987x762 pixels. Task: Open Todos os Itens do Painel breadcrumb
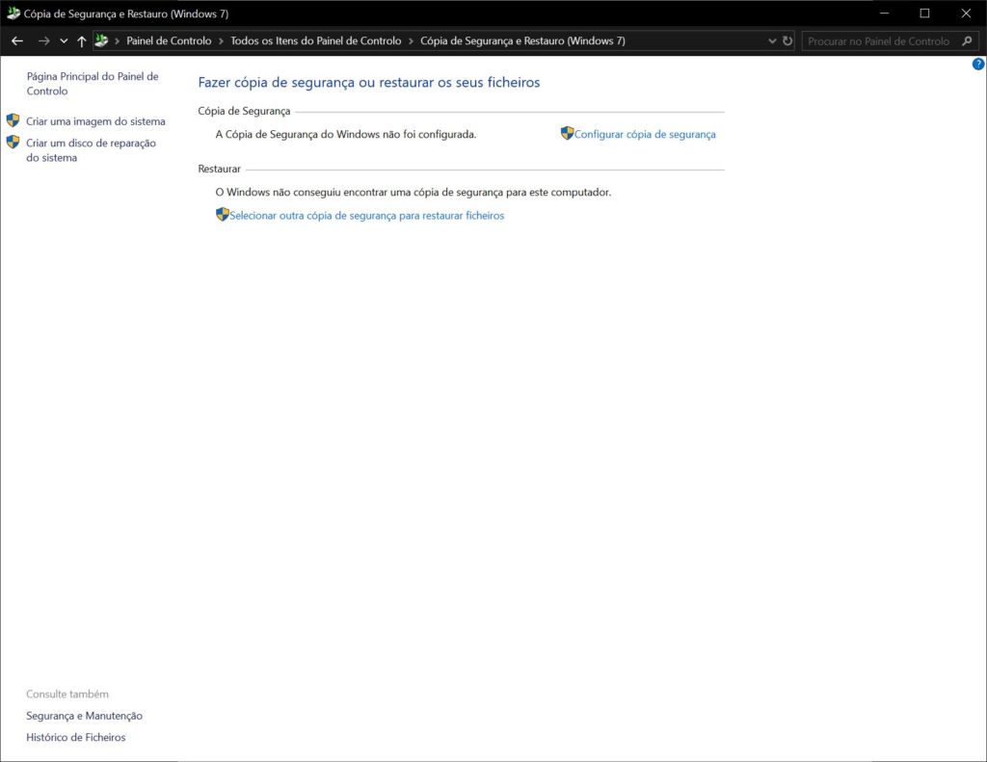[315, 40]
